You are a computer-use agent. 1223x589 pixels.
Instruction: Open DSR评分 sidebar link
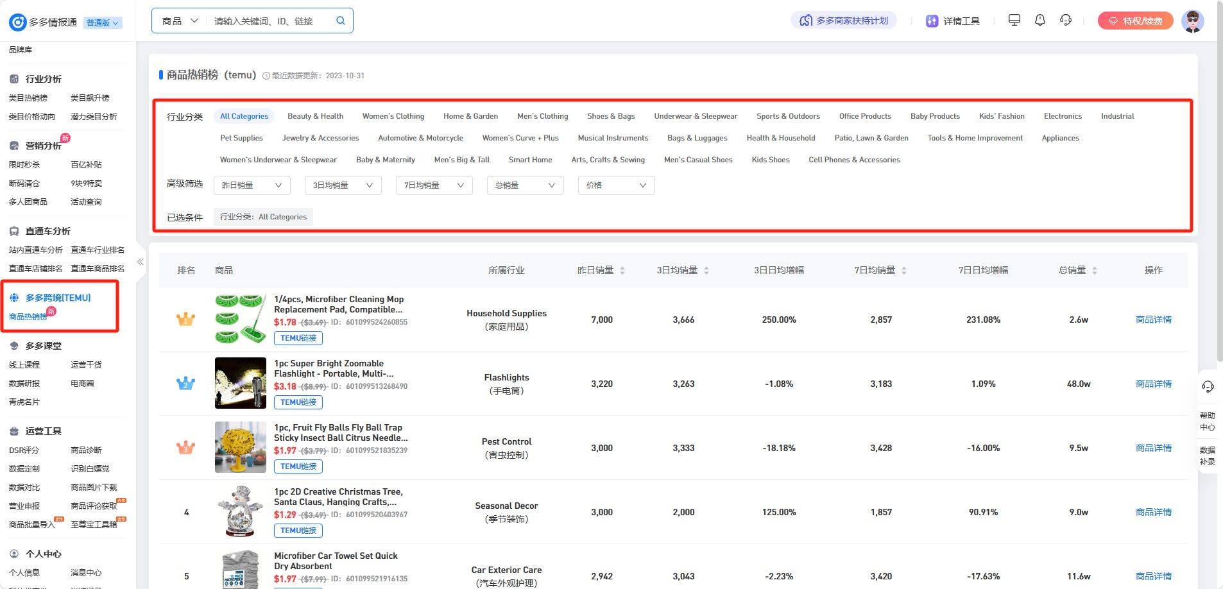coord(24,450)
